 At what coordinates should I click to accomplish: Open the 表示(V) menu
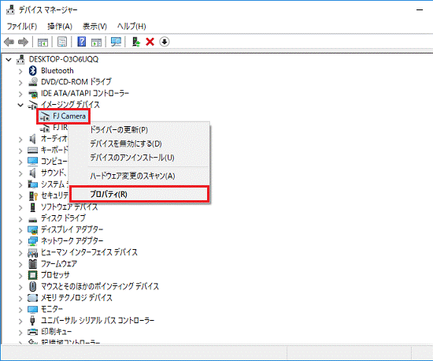pos(94,27)
